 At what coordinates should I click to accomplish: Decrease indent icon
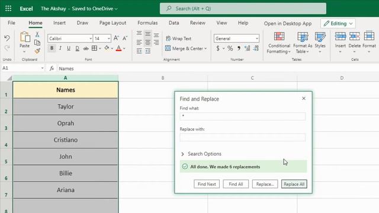pyautogui.click(x=139, y=51)
